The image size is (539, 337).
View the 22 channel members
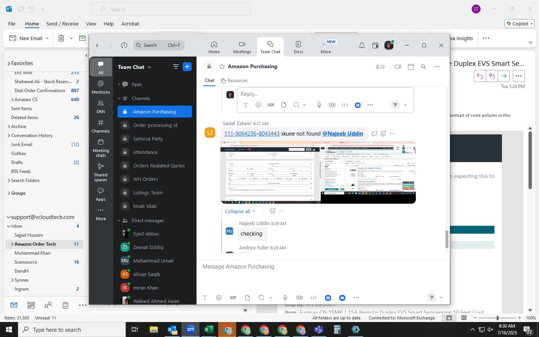pos(380,67)
